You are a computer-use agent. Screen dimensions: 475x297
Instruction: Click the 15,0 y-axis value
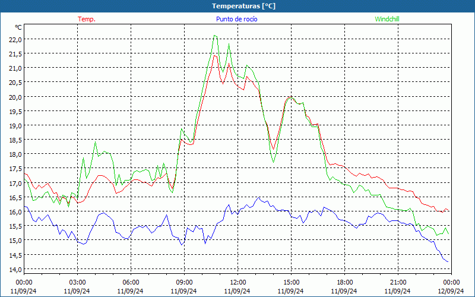[x=16, y=241]
